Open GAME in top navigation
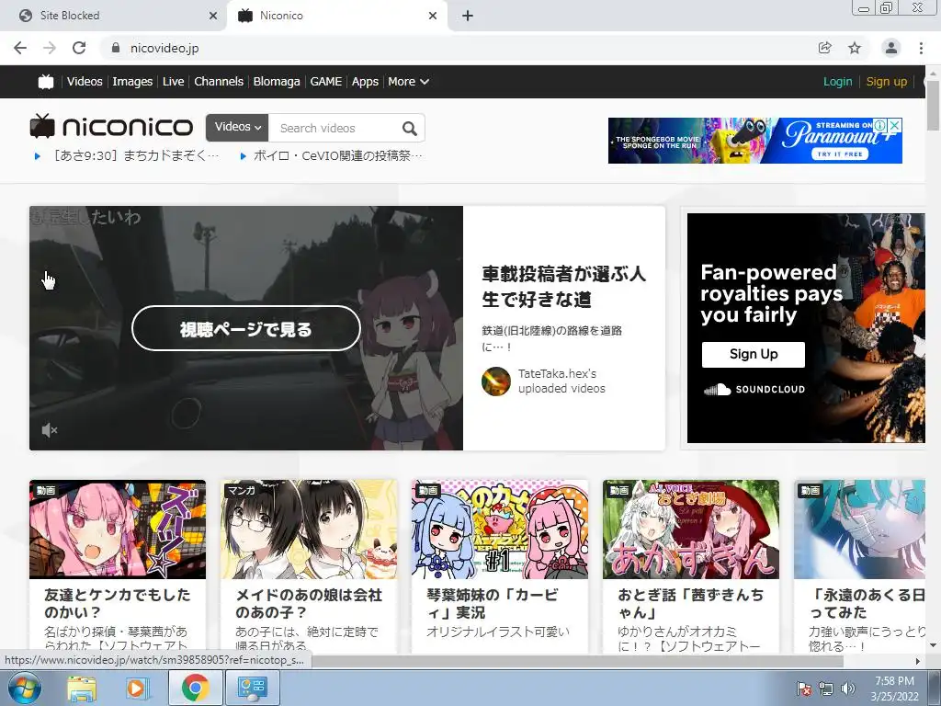Viewport: 941px width, 706px height. (326, 82)
